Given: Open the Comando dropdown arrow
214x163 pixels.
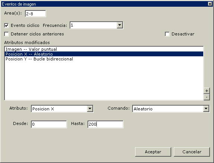Looking at the screenshot, I should 206,109.
